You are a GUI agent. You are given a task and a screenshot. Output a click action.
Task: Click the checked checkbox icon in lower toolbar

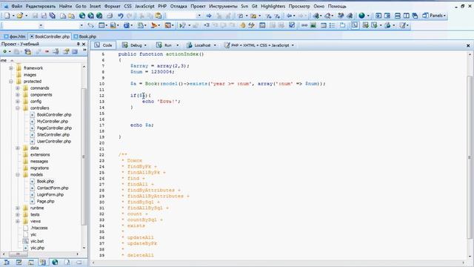[x=292, y=25]
